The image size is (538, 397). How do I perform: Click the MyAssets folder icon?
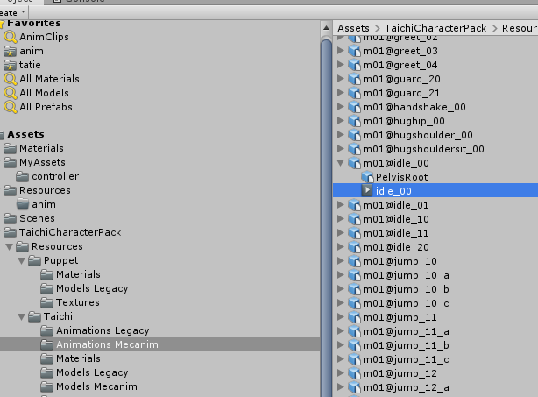10,162
